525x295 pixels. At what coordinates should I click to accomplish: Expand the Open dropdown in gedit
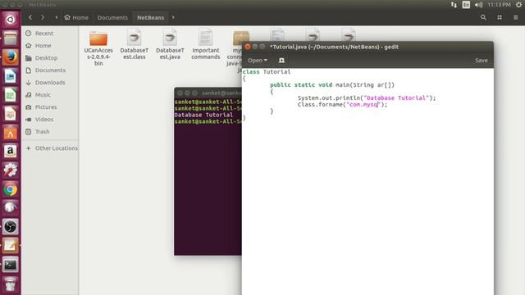tap(257, 61)
